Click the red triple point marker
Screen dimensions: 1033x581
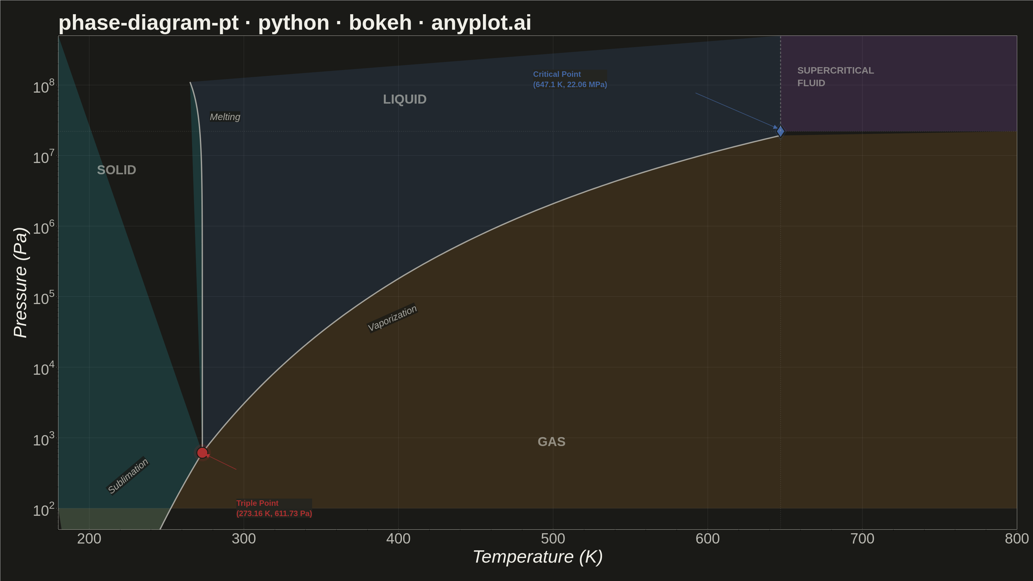point(202,453)
